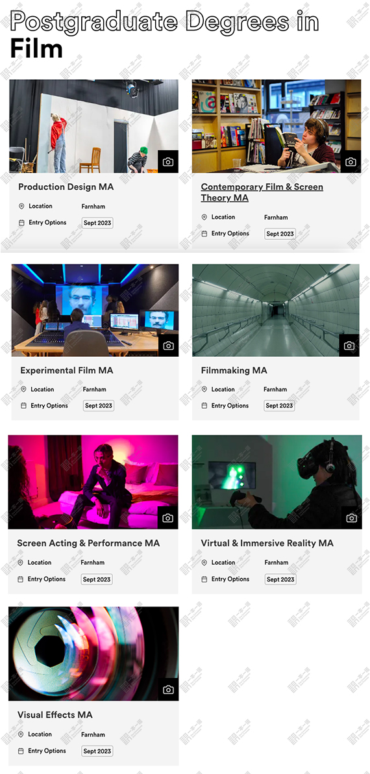Screen dimensions: 370x774
Task: Click camera icon on Virtual Reality image
Action: coord(351,518)
